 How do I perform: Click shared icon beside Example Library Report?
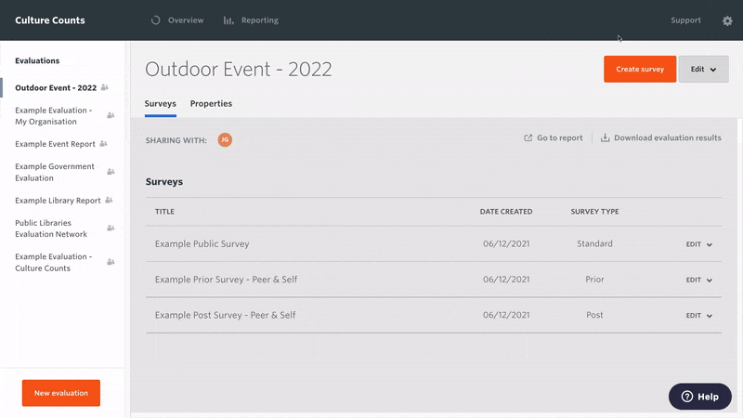click(109, 201)
